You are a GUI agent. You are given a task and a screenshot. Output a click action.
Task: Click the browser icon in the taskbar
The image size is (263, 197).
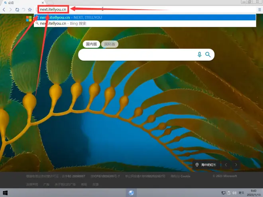pyautogui.click(x=131, y=193)
